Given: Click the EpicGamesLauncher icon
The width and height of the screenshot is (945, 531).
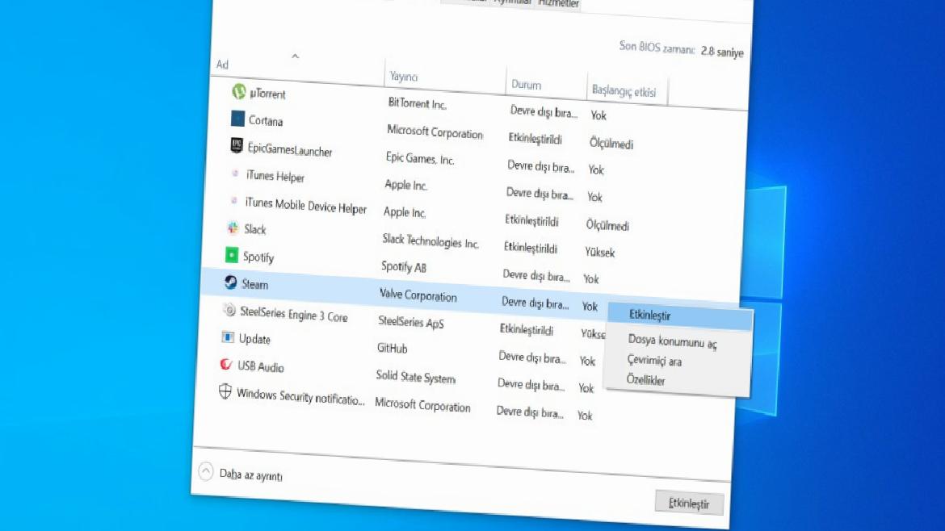Looking at the screenshot, I should point(236,145).
